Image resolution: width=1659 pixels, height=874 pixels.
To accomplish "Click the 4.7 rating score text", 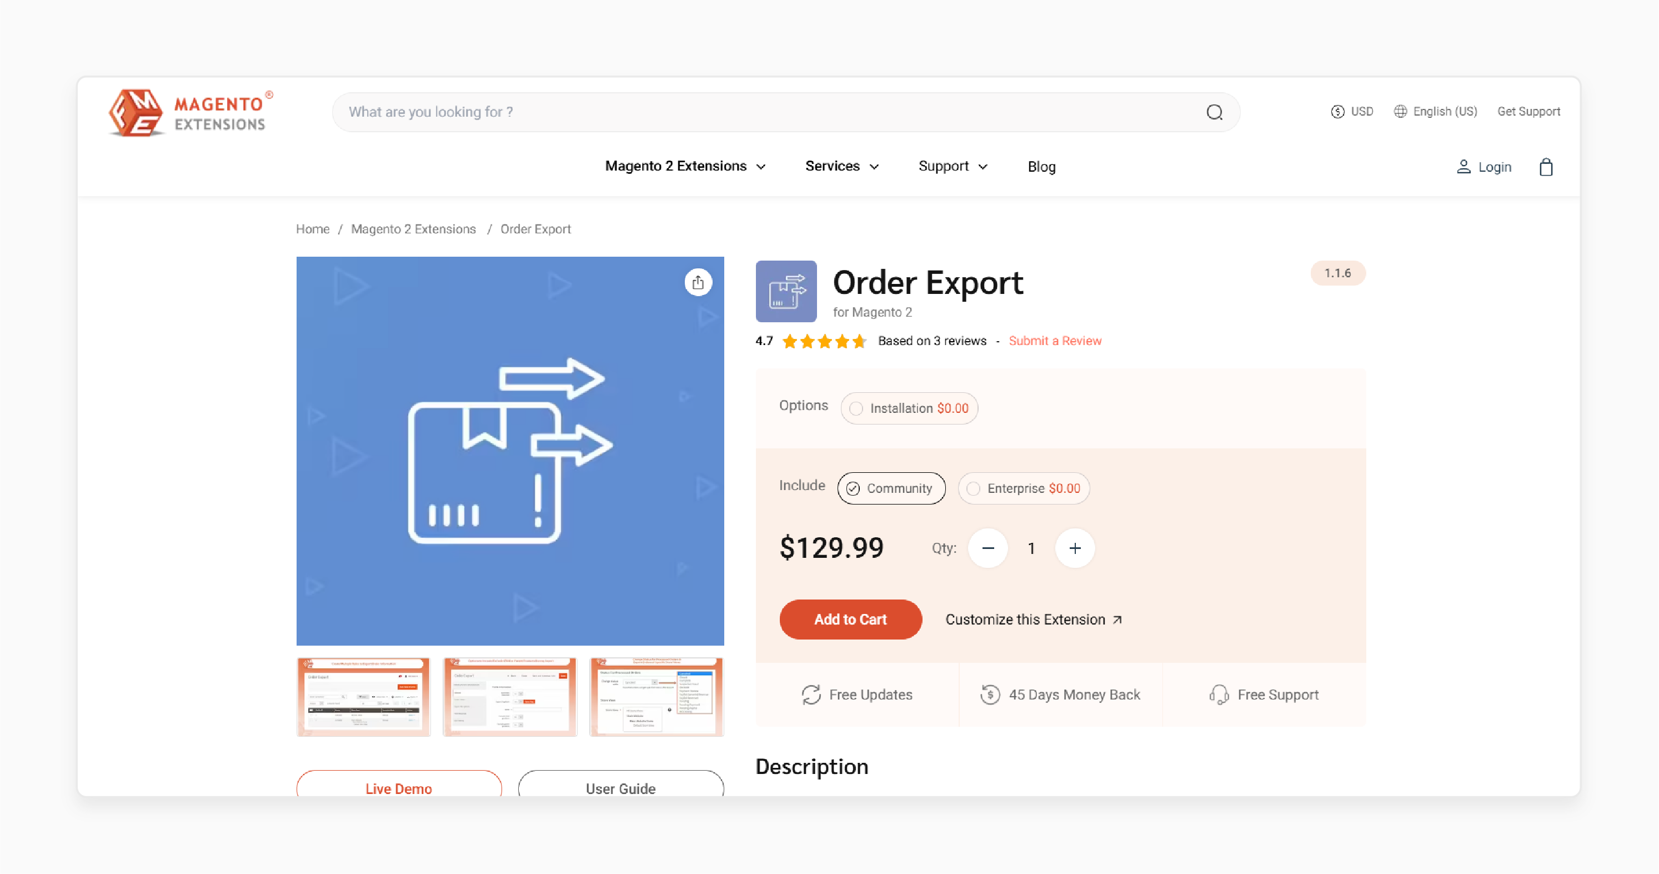I will [764, 341].
